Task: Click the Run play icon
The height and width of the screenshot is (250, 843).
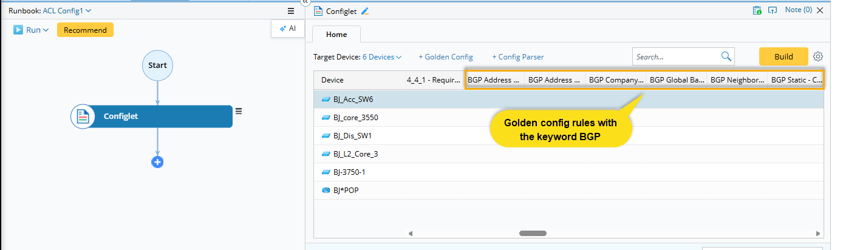Action: 18,30
